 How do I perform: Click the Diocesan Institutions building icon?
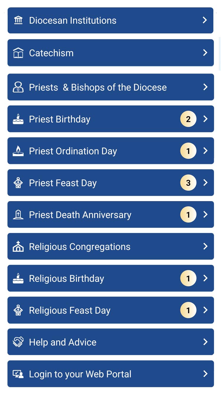[18, 20]
